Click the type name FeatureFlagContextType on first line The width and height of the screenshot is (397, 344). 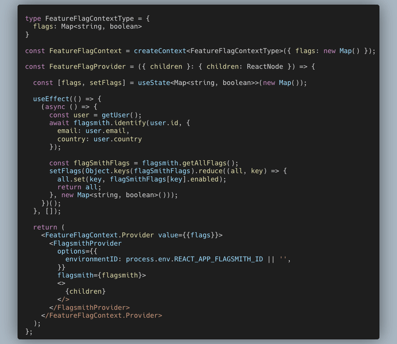(x=89, y=18)
